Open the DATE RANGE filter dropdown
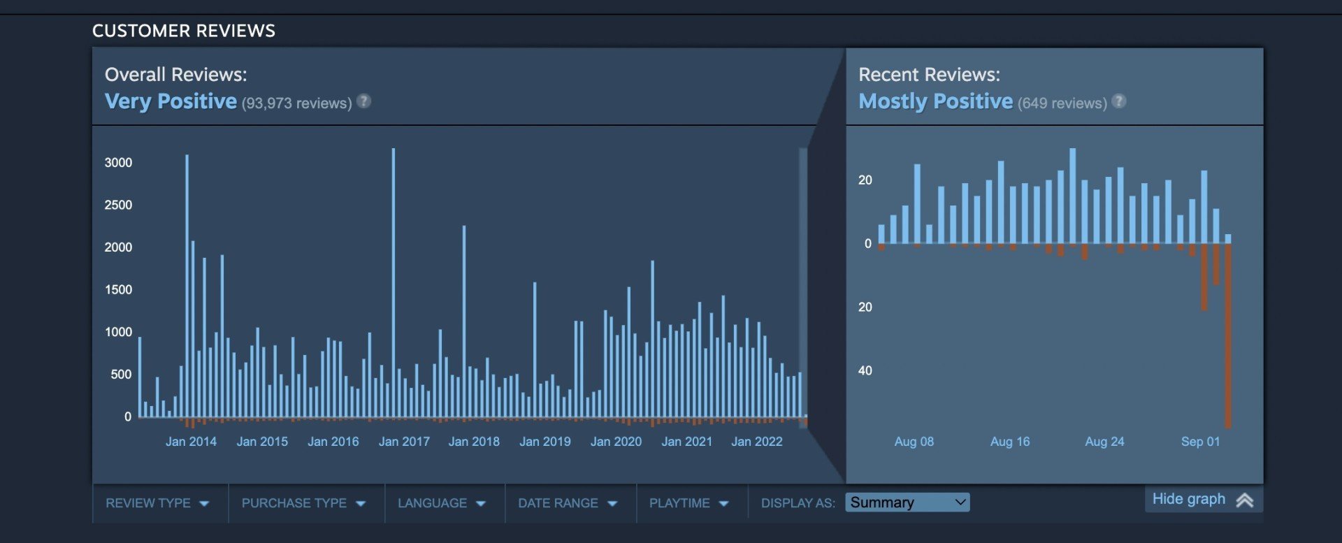The height and width of the screenshot is (543, 1342). (x=568, y=503)
